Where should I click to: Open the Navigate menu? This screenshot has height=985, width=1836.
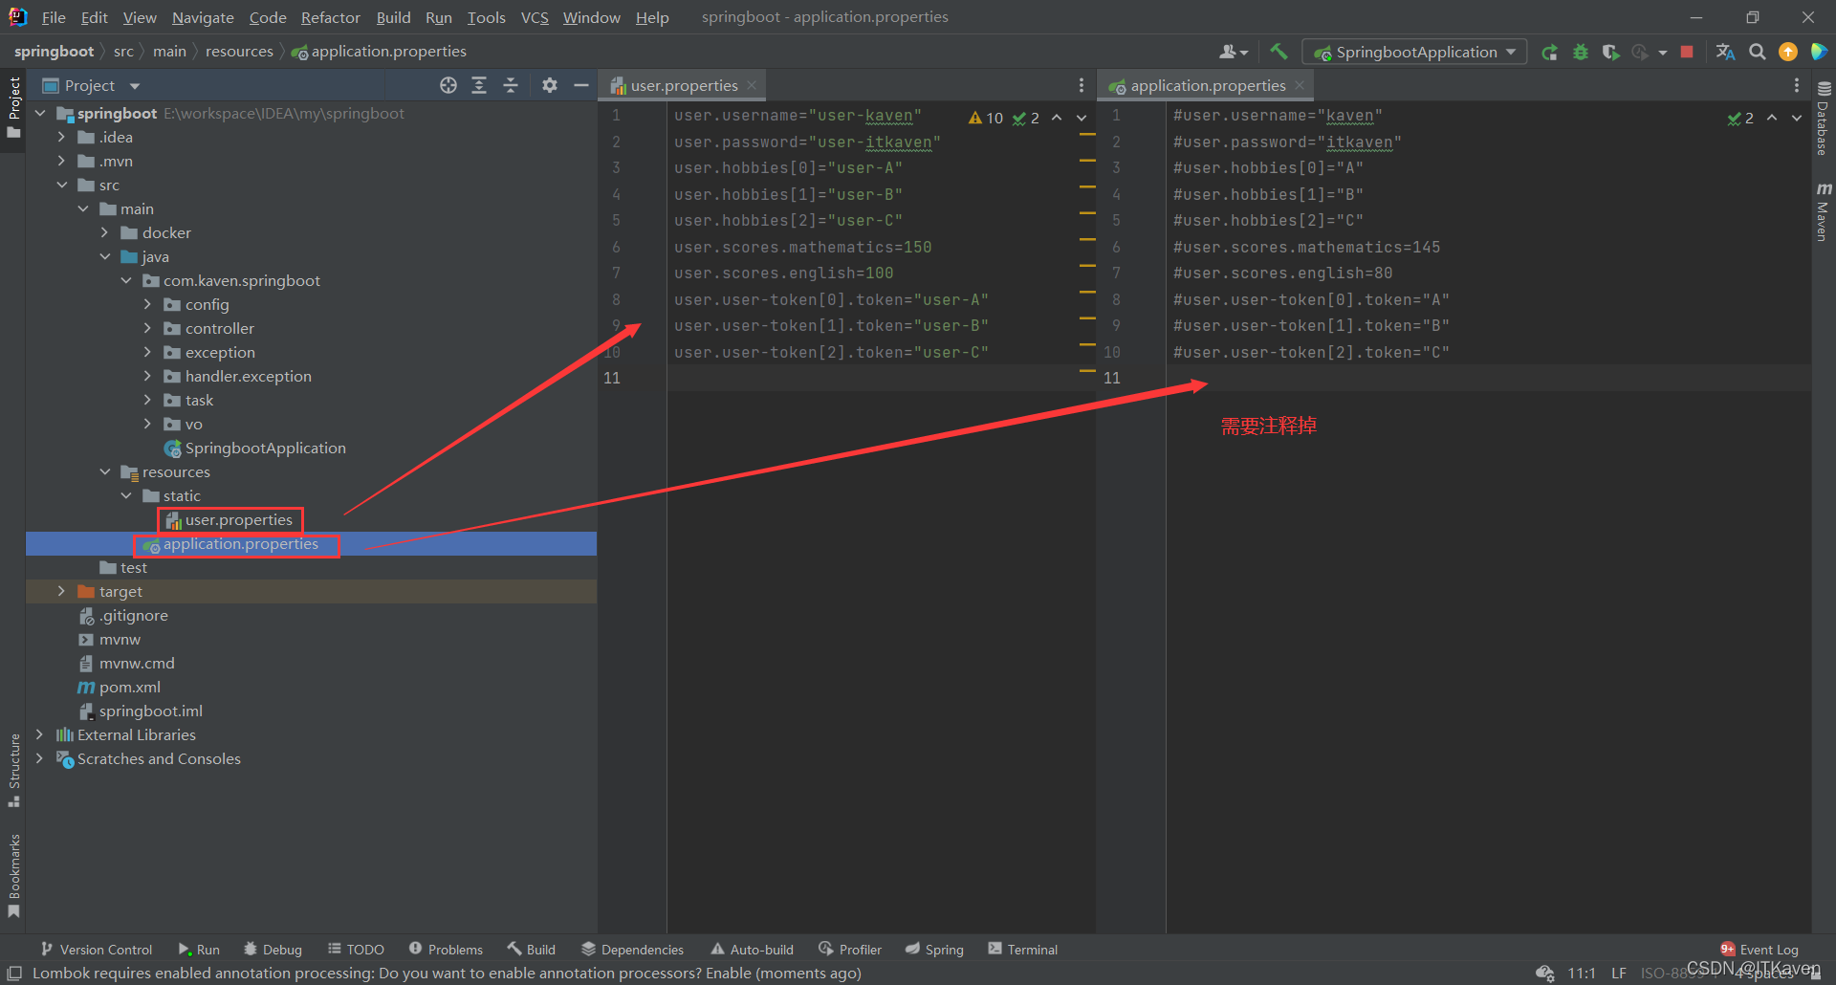[x=203, y=17]
